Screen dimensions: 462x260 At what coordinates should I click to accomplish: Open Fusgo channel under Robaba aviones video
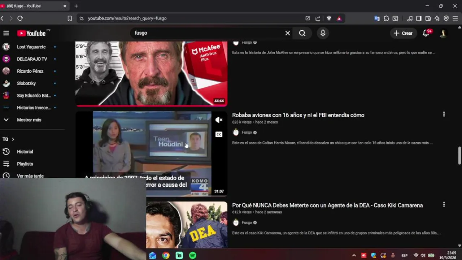point(247,133)
